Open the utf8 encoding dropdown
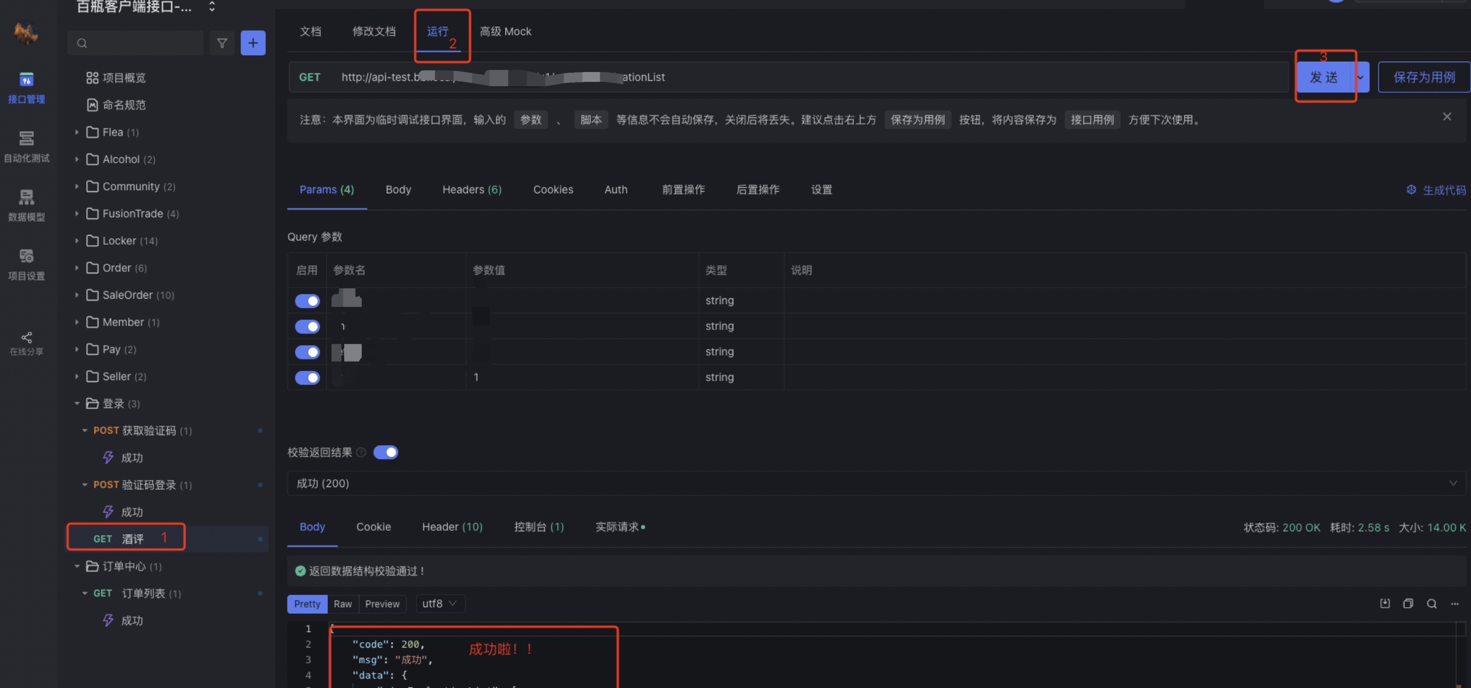1471x688 pixels. (439, 603)
